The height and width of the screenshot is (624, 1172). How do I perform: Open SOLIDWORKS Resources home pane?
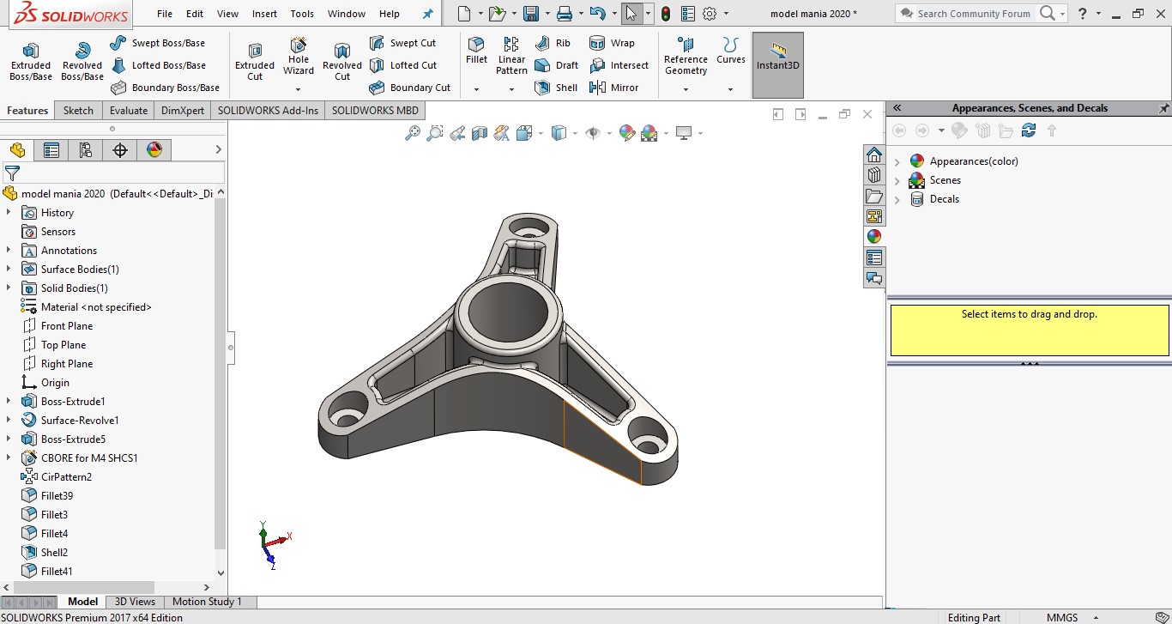(874, 154)
